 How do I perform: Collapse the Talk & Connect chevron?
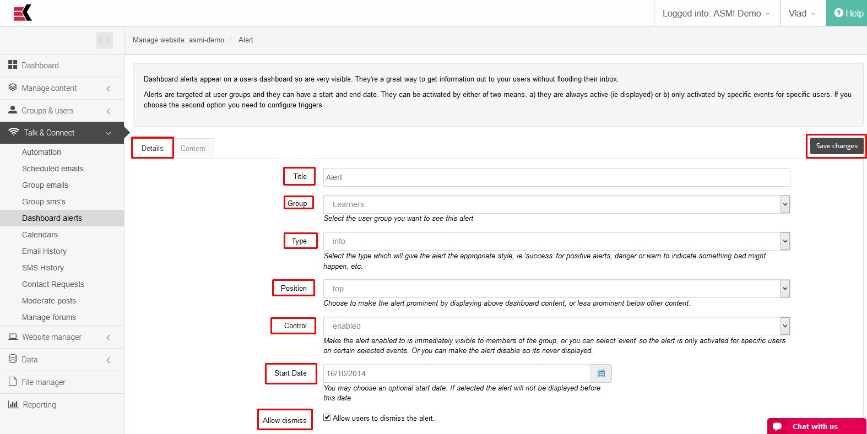pos(109,133)
